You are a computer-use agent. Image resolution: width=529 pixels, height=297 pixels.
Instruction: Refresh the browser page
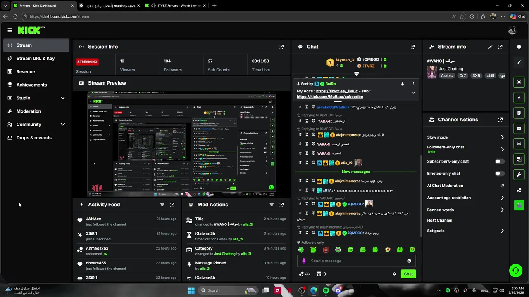[15, 16]
